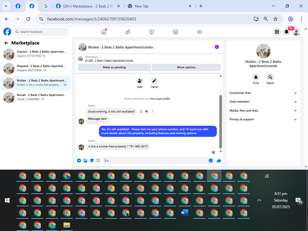
Task: Attach a photo using the image icon
Action: (x=86, y=161)
